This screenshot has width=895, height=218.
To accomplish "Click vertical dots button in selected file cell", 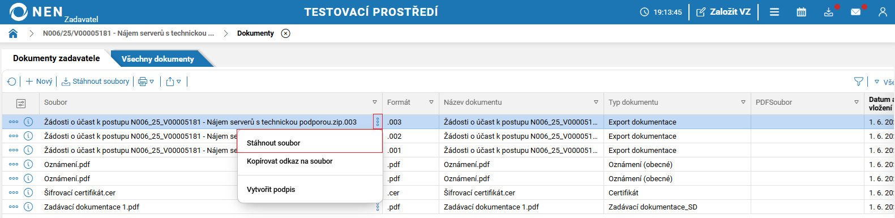I will point(378,122).
